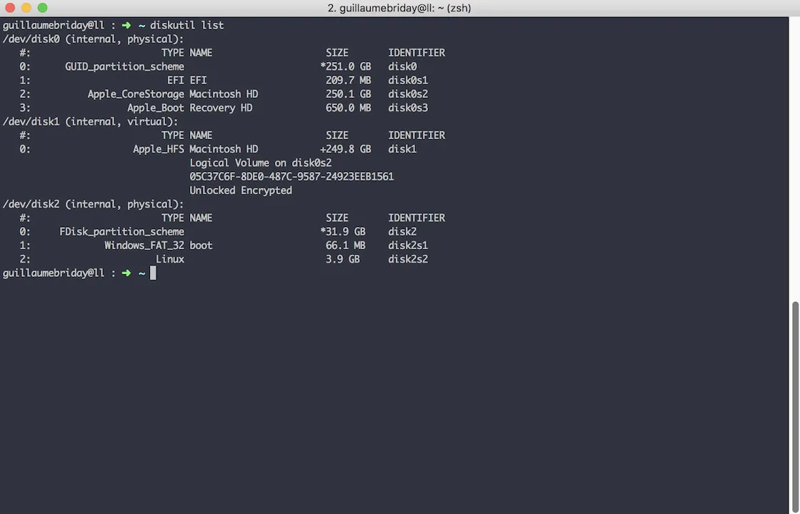Click the FDisk_partition_scheme entry

point(121,231)
